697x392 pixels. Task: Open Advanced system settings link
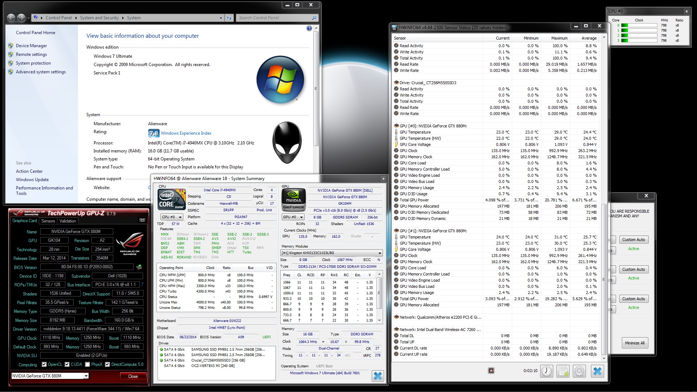(41, 72)
